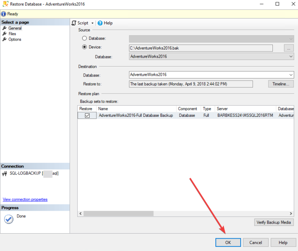This screenshot has height=251, width=298.
Task: Click the wrench icon beside Files
Action: pyautogui.click(x=4, y=34)
